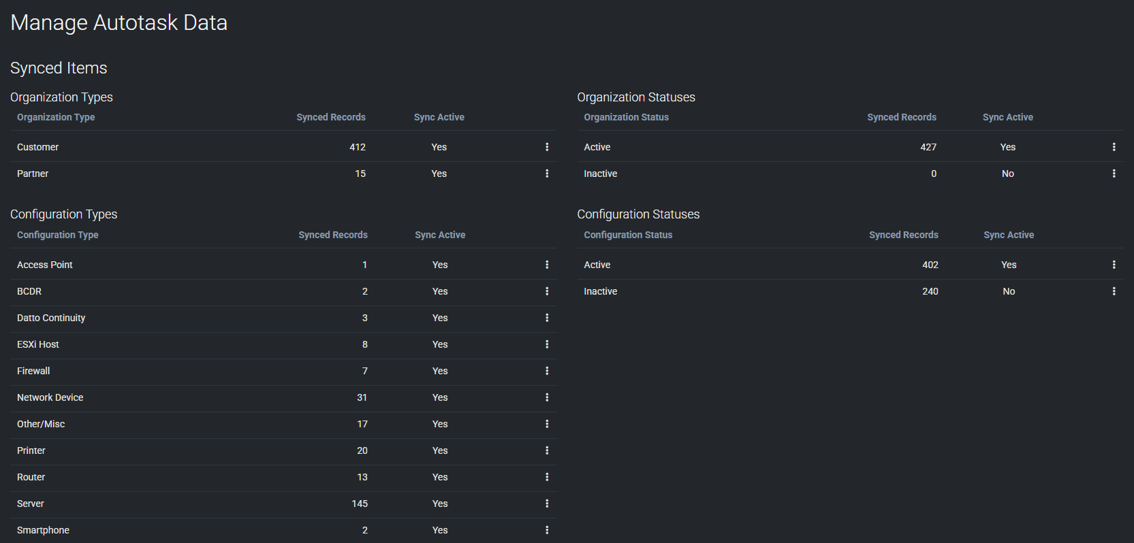Open the three-dot menu for Printer
Viewport: 1134px width, 543px height.
pyautogui.click(x=547, y=450)
